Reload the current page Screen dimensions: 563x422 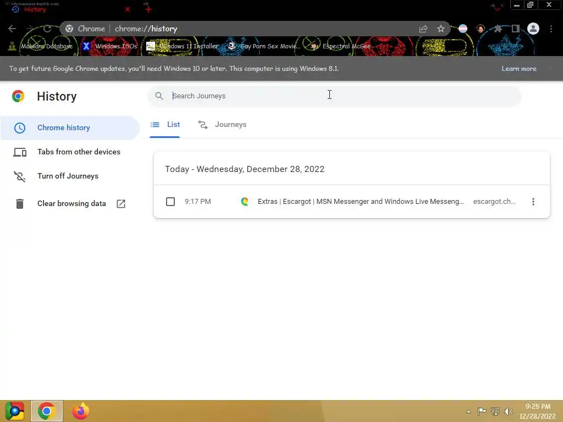click(x=47, y=29)
